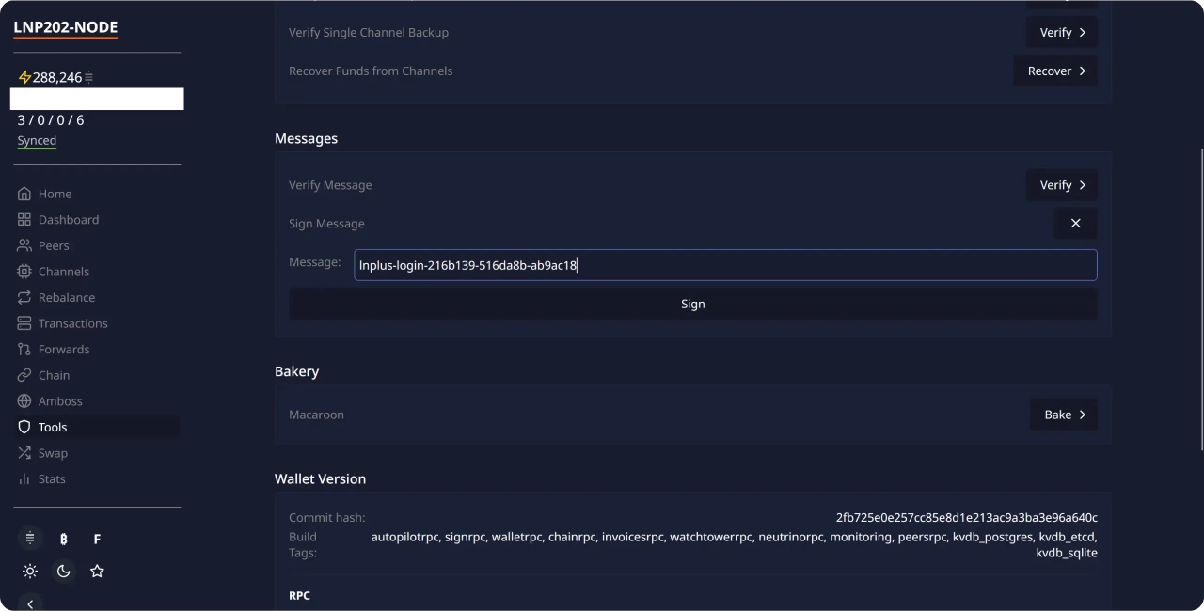Click Recover Funds from Channels button

coord(1054,71)
